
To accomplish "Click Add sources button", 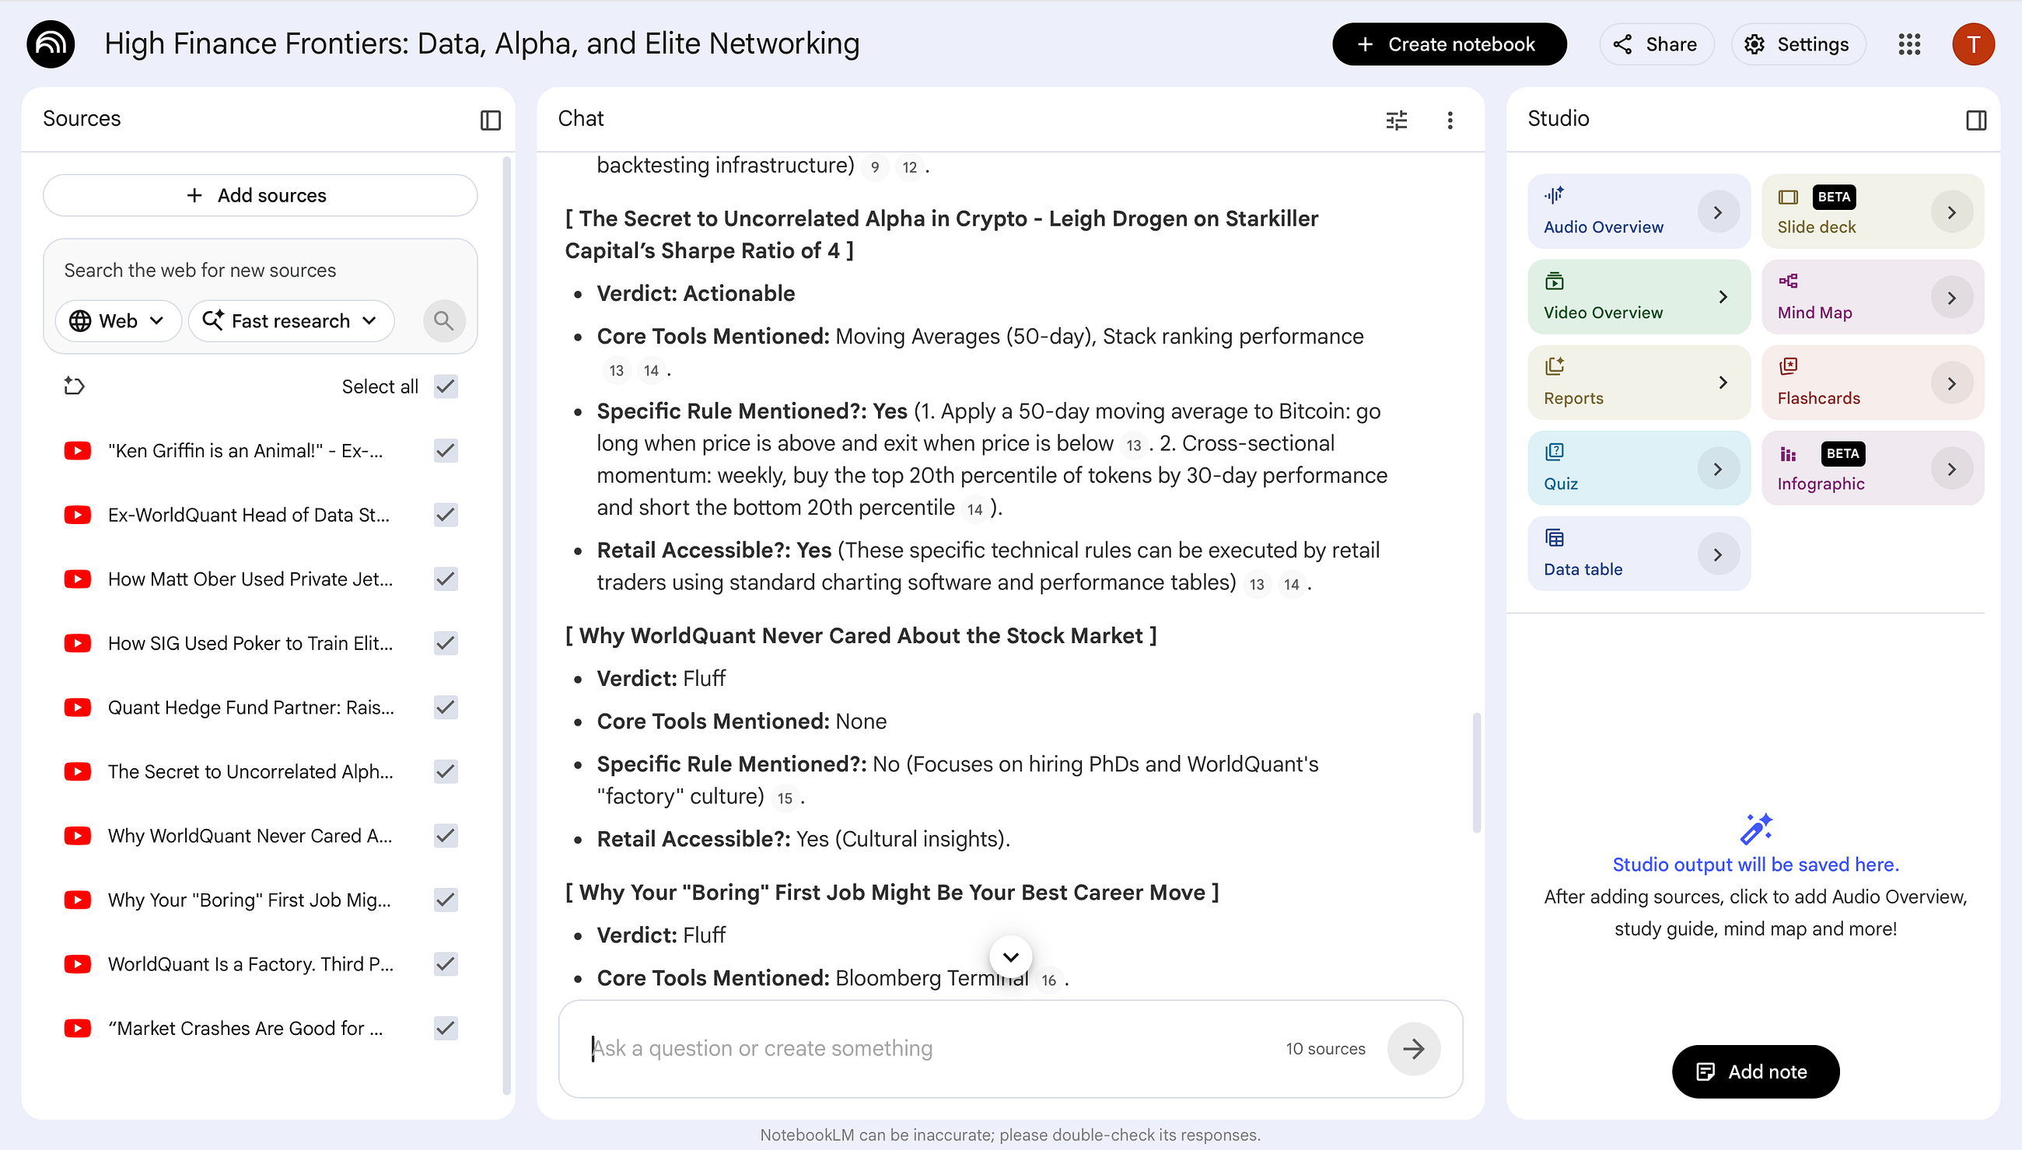I will click(x=260, y=195).
